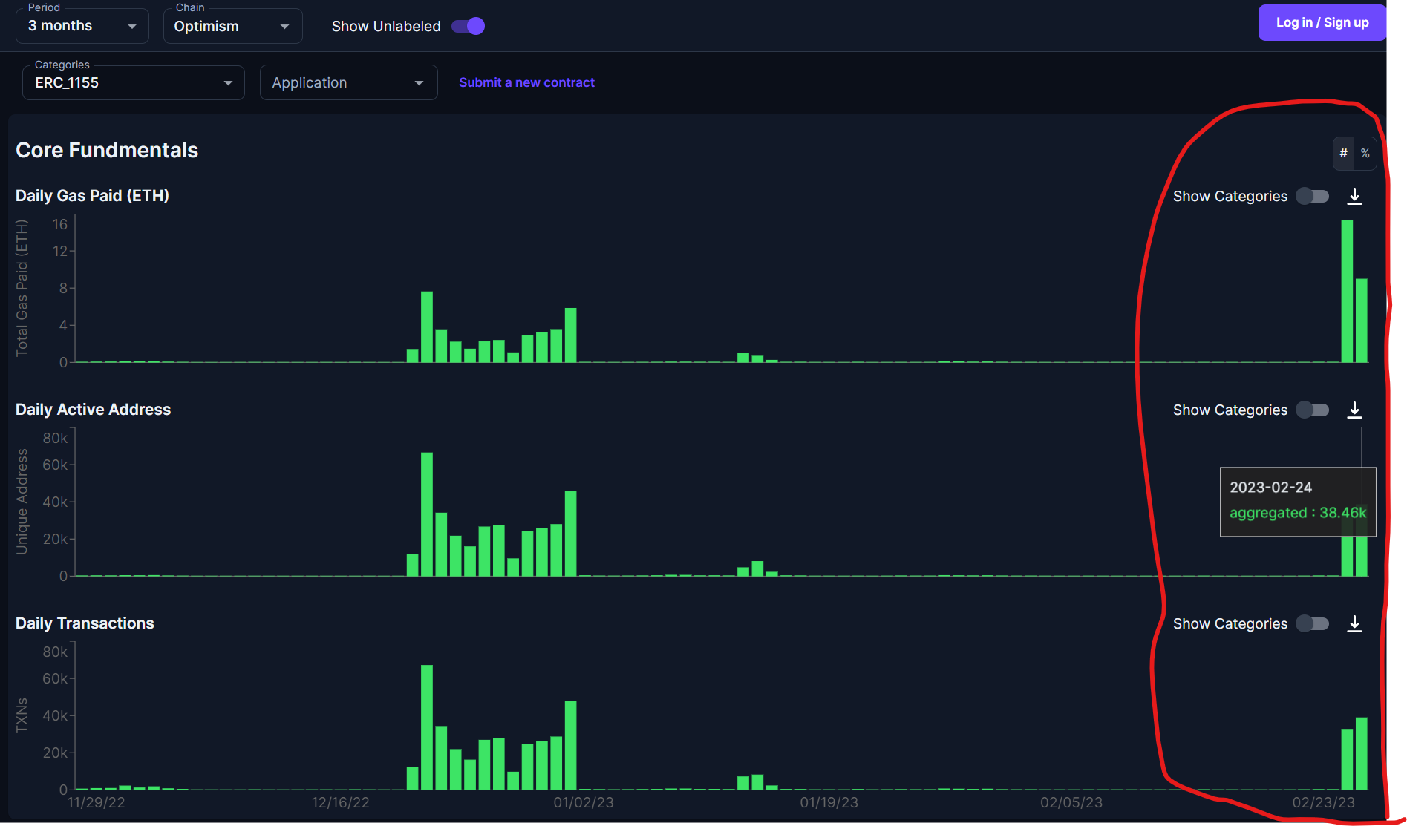Click the 02/05/23 x-axis date label
The image size is (1407, 826).
[x=1071, y=802]
